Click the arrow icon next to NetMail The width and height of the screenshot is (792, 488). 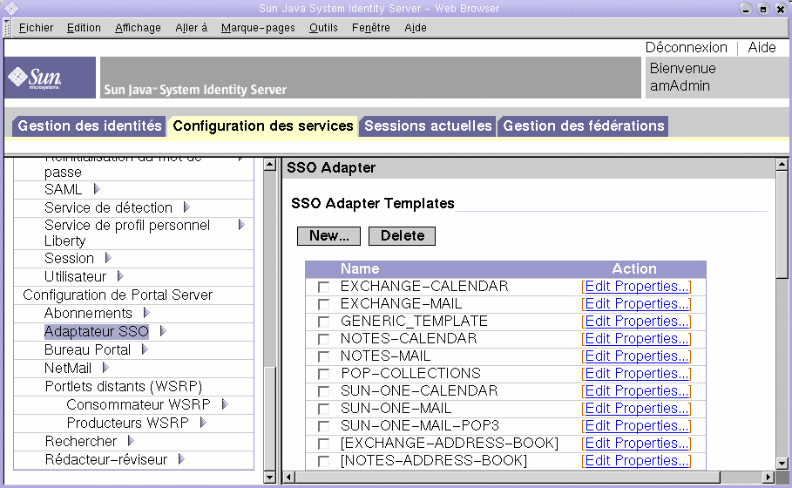click(105, 367)
